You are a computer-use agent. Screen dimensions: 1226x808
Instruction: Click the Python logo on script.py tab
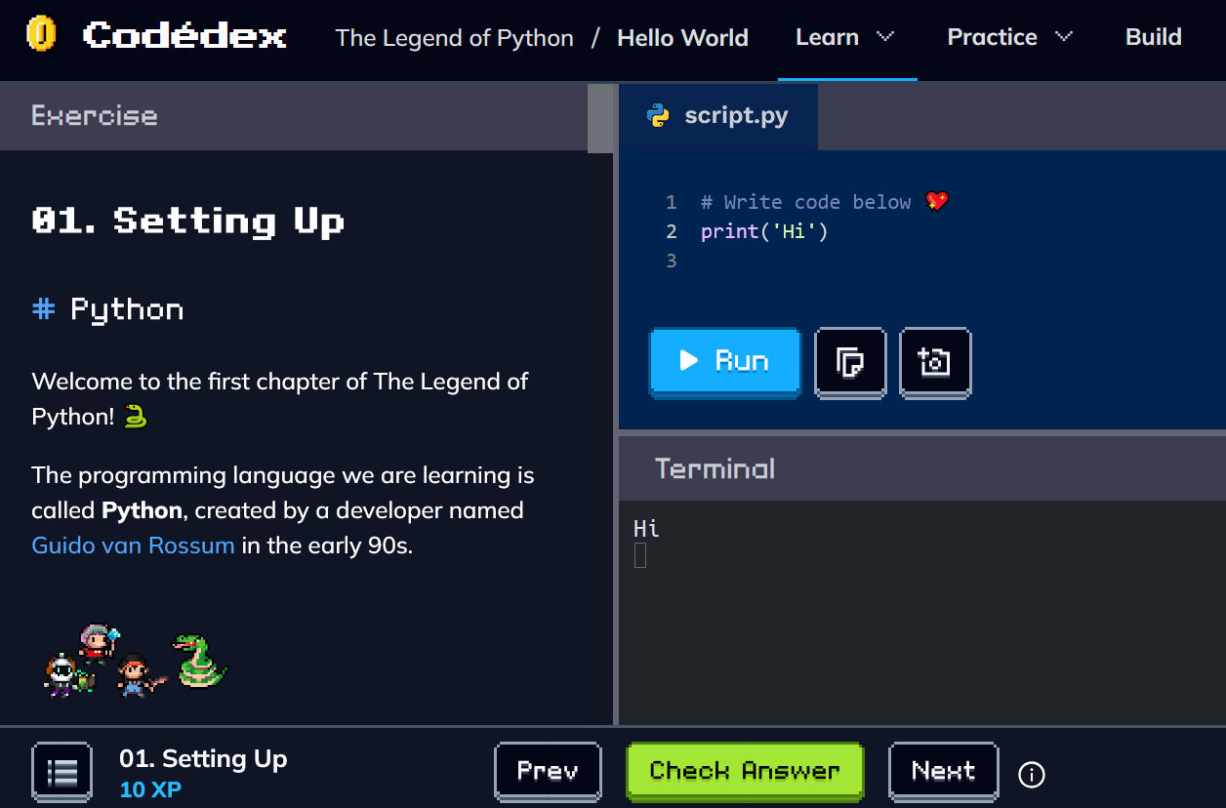(x=659, y=116)
